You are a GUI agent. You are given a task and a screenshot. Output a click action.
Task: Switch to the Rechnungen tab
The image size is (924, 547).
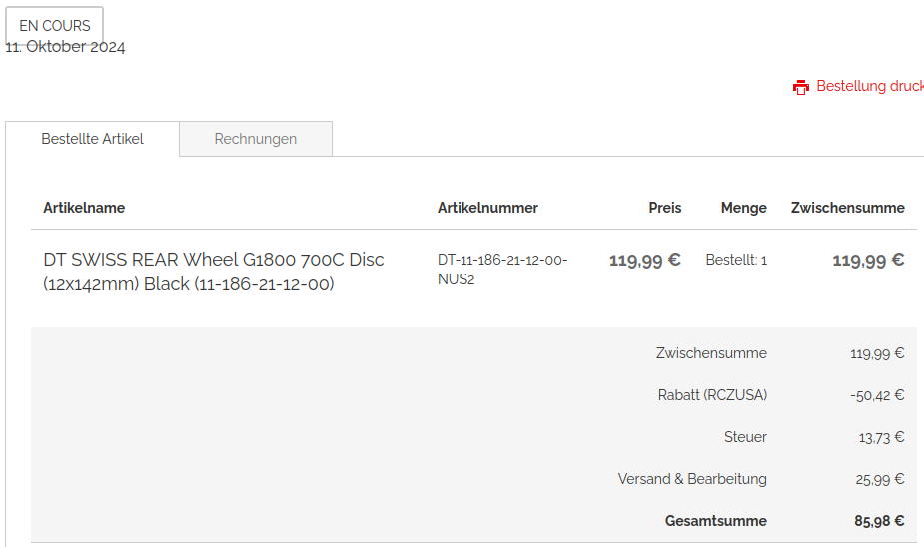(256, 139)
